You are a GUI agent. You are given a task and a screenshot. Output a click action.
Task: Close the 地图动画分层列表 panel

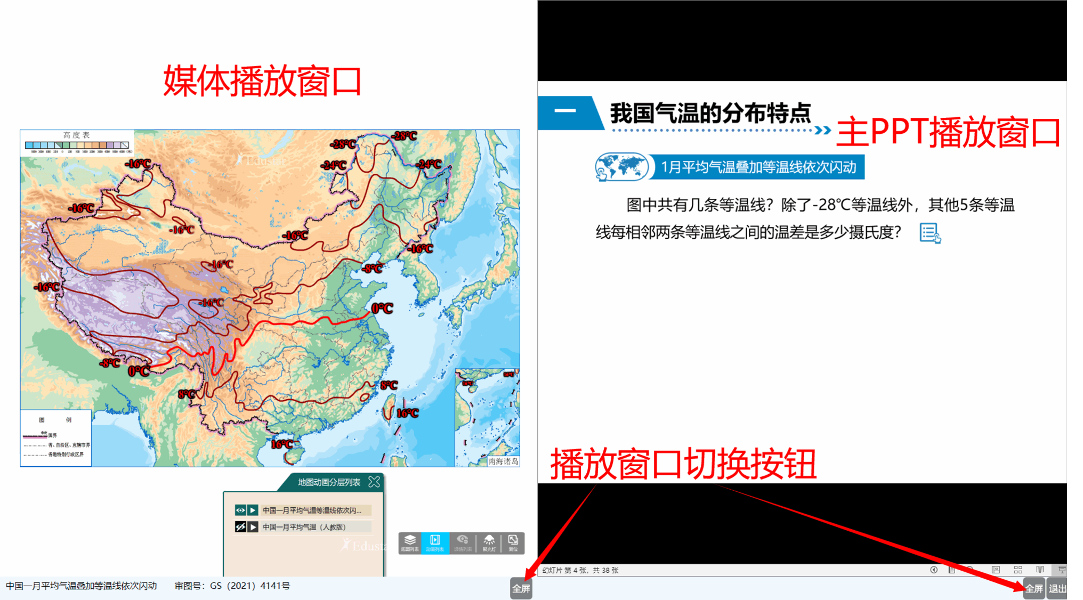point(374,482)
